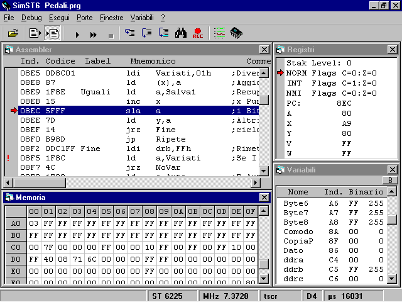The height and width of the screenshot is (302, 402).
Task: Open a file with the folder icon
Action: point(13,33)
